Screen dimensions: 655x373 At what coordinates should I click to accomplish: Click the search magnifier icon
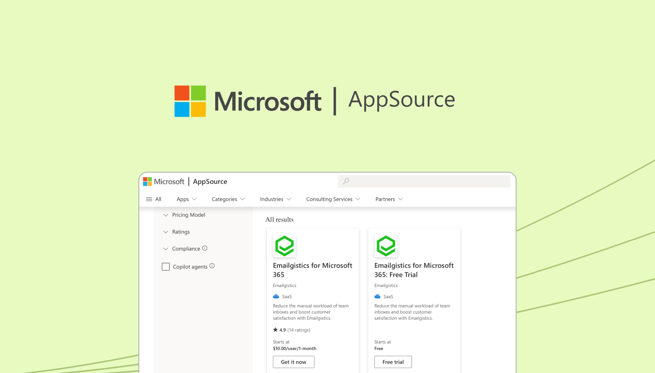(346, 181)
